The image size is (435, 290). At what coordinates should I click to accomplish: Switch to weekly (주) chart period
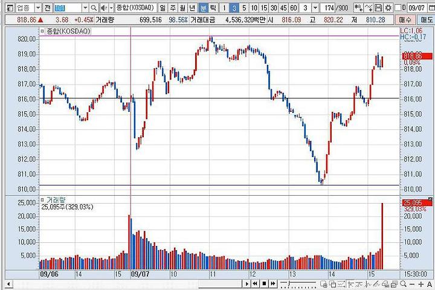pos(173,8)
